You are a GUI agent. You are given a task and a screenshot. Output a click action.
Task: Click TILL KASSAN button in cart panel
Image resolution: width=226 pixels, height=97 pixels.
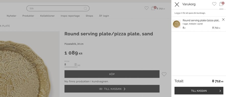point(199,91)
